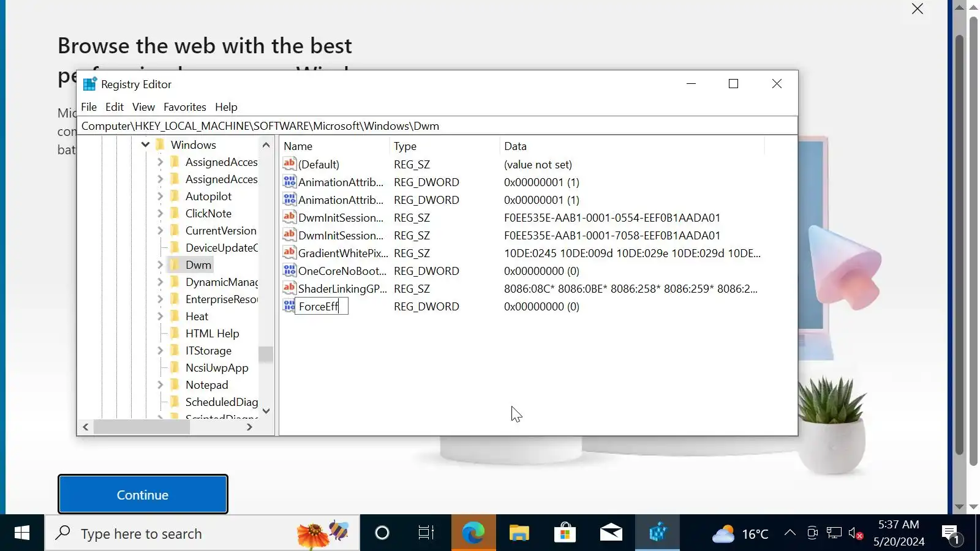Image resolution: width=980 pixels, height=551 pixels.
Task: Open Task View on the taskbar
Action: point(426,533)
